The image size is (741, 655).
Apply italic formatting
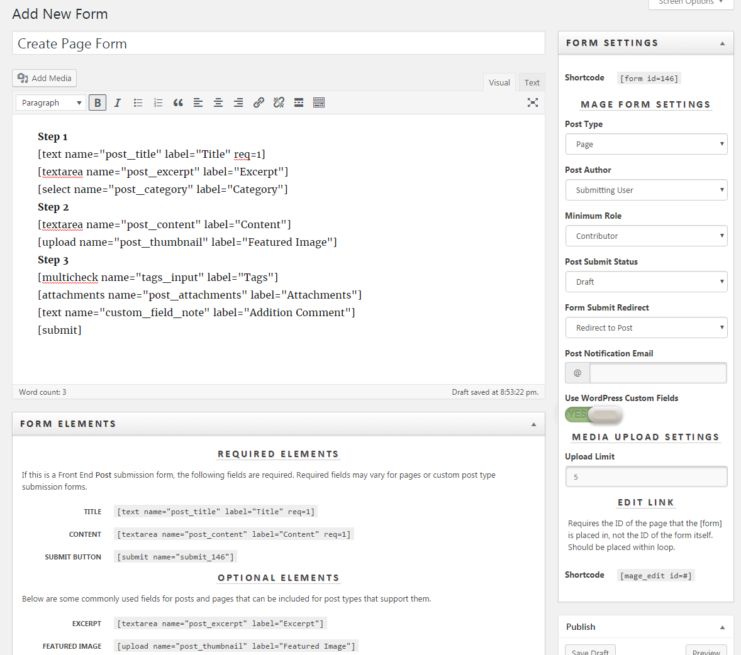118,102
